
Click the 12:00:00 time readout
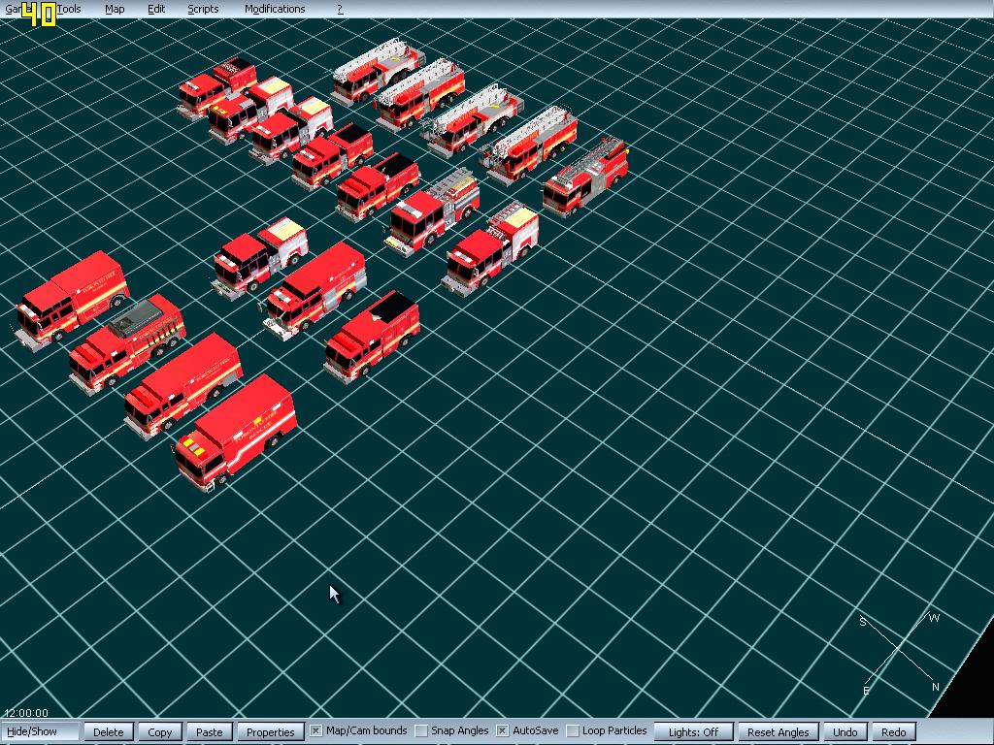click(x=26, y=713)
